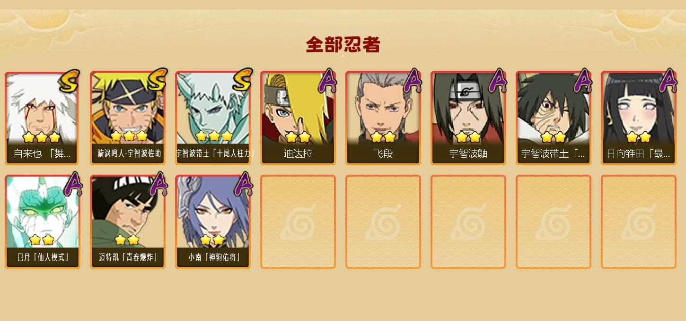Click the 全部忍者 heading tab
The image size is (686, 321).
[343, 45]
